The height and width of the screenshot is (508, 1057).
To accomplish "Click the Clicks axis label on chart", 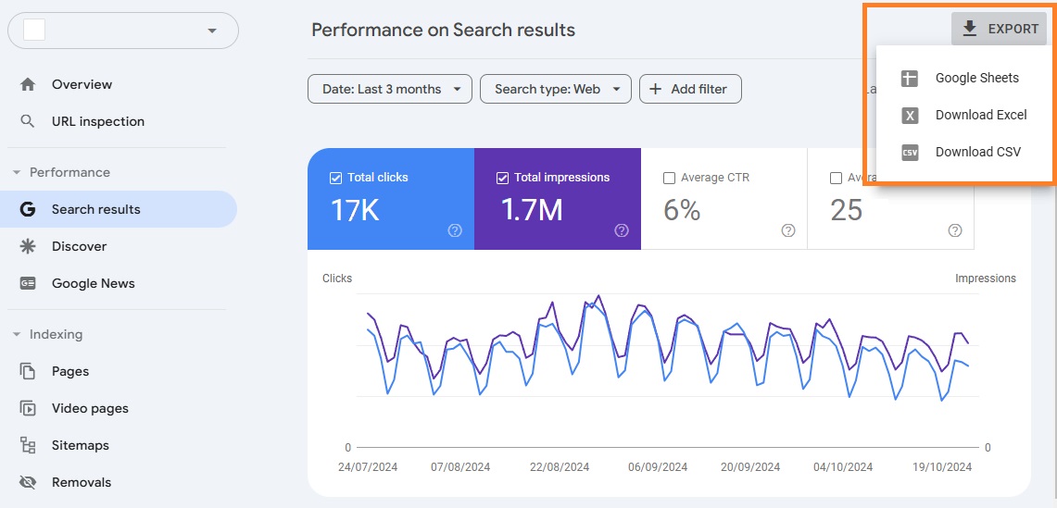I will (x=337, y=279).
